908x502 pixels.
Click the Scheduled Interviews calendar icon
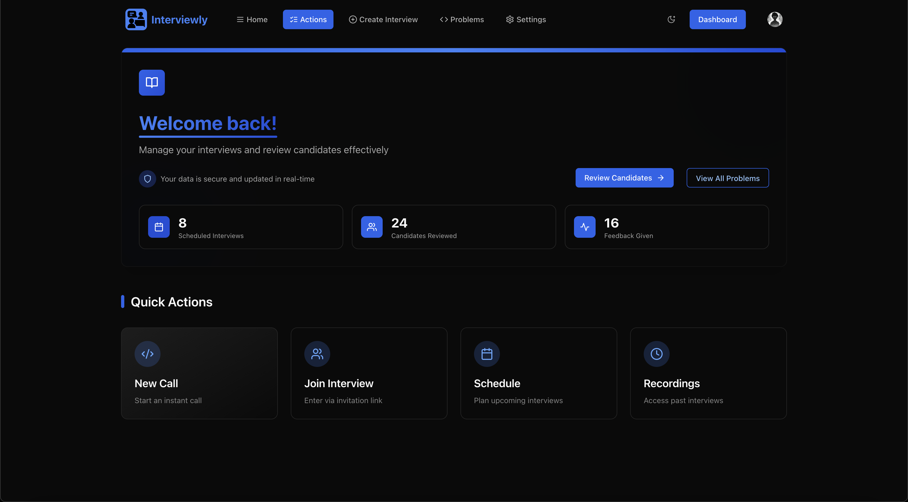(x=159, y=227)
